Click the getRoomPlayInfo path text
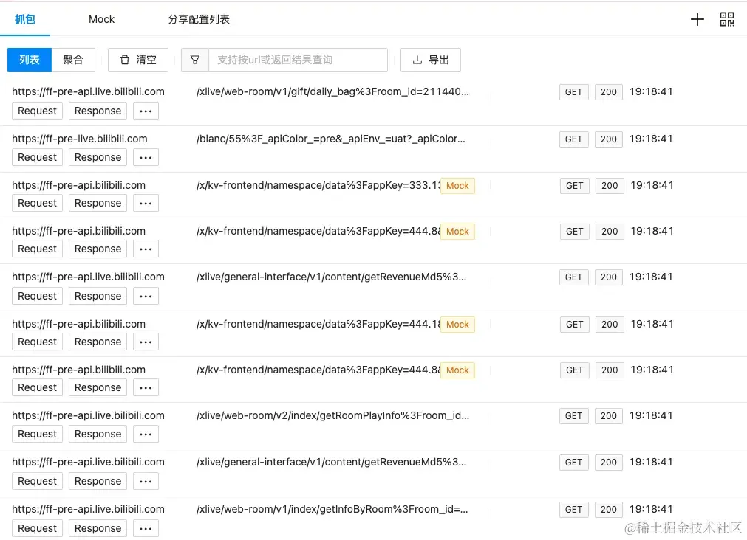The width and height of the screenshot is (747, 540). (x=332, y=415)
